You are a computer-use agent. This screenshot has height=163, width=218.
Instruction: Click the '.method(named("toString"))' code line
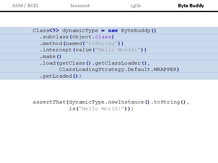pyautogui.click(x=82, y=43)
